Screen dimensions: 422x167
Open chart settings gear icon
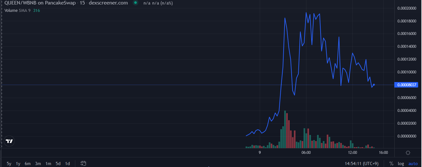click(408, 153)
